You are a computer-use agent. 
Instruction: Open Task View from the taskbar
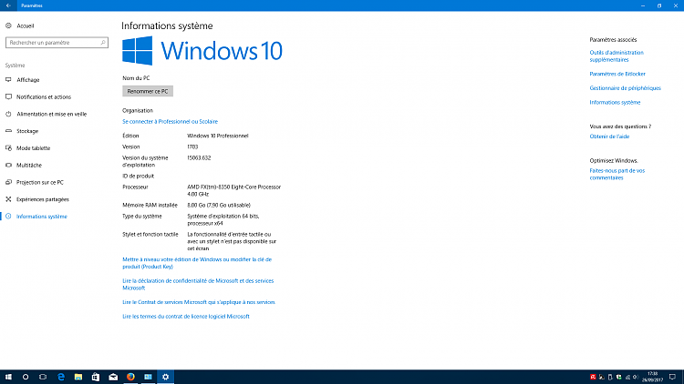pos(43,377)
